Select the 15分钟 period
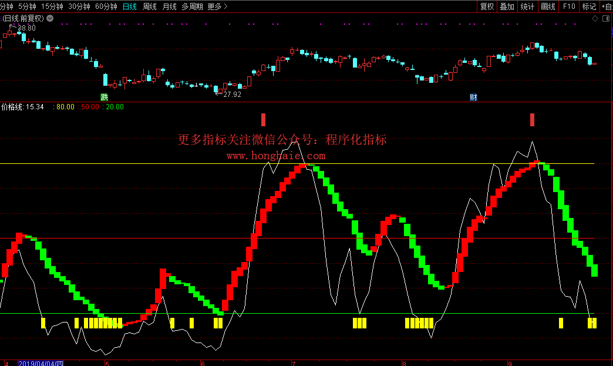 tap(52, 6)
